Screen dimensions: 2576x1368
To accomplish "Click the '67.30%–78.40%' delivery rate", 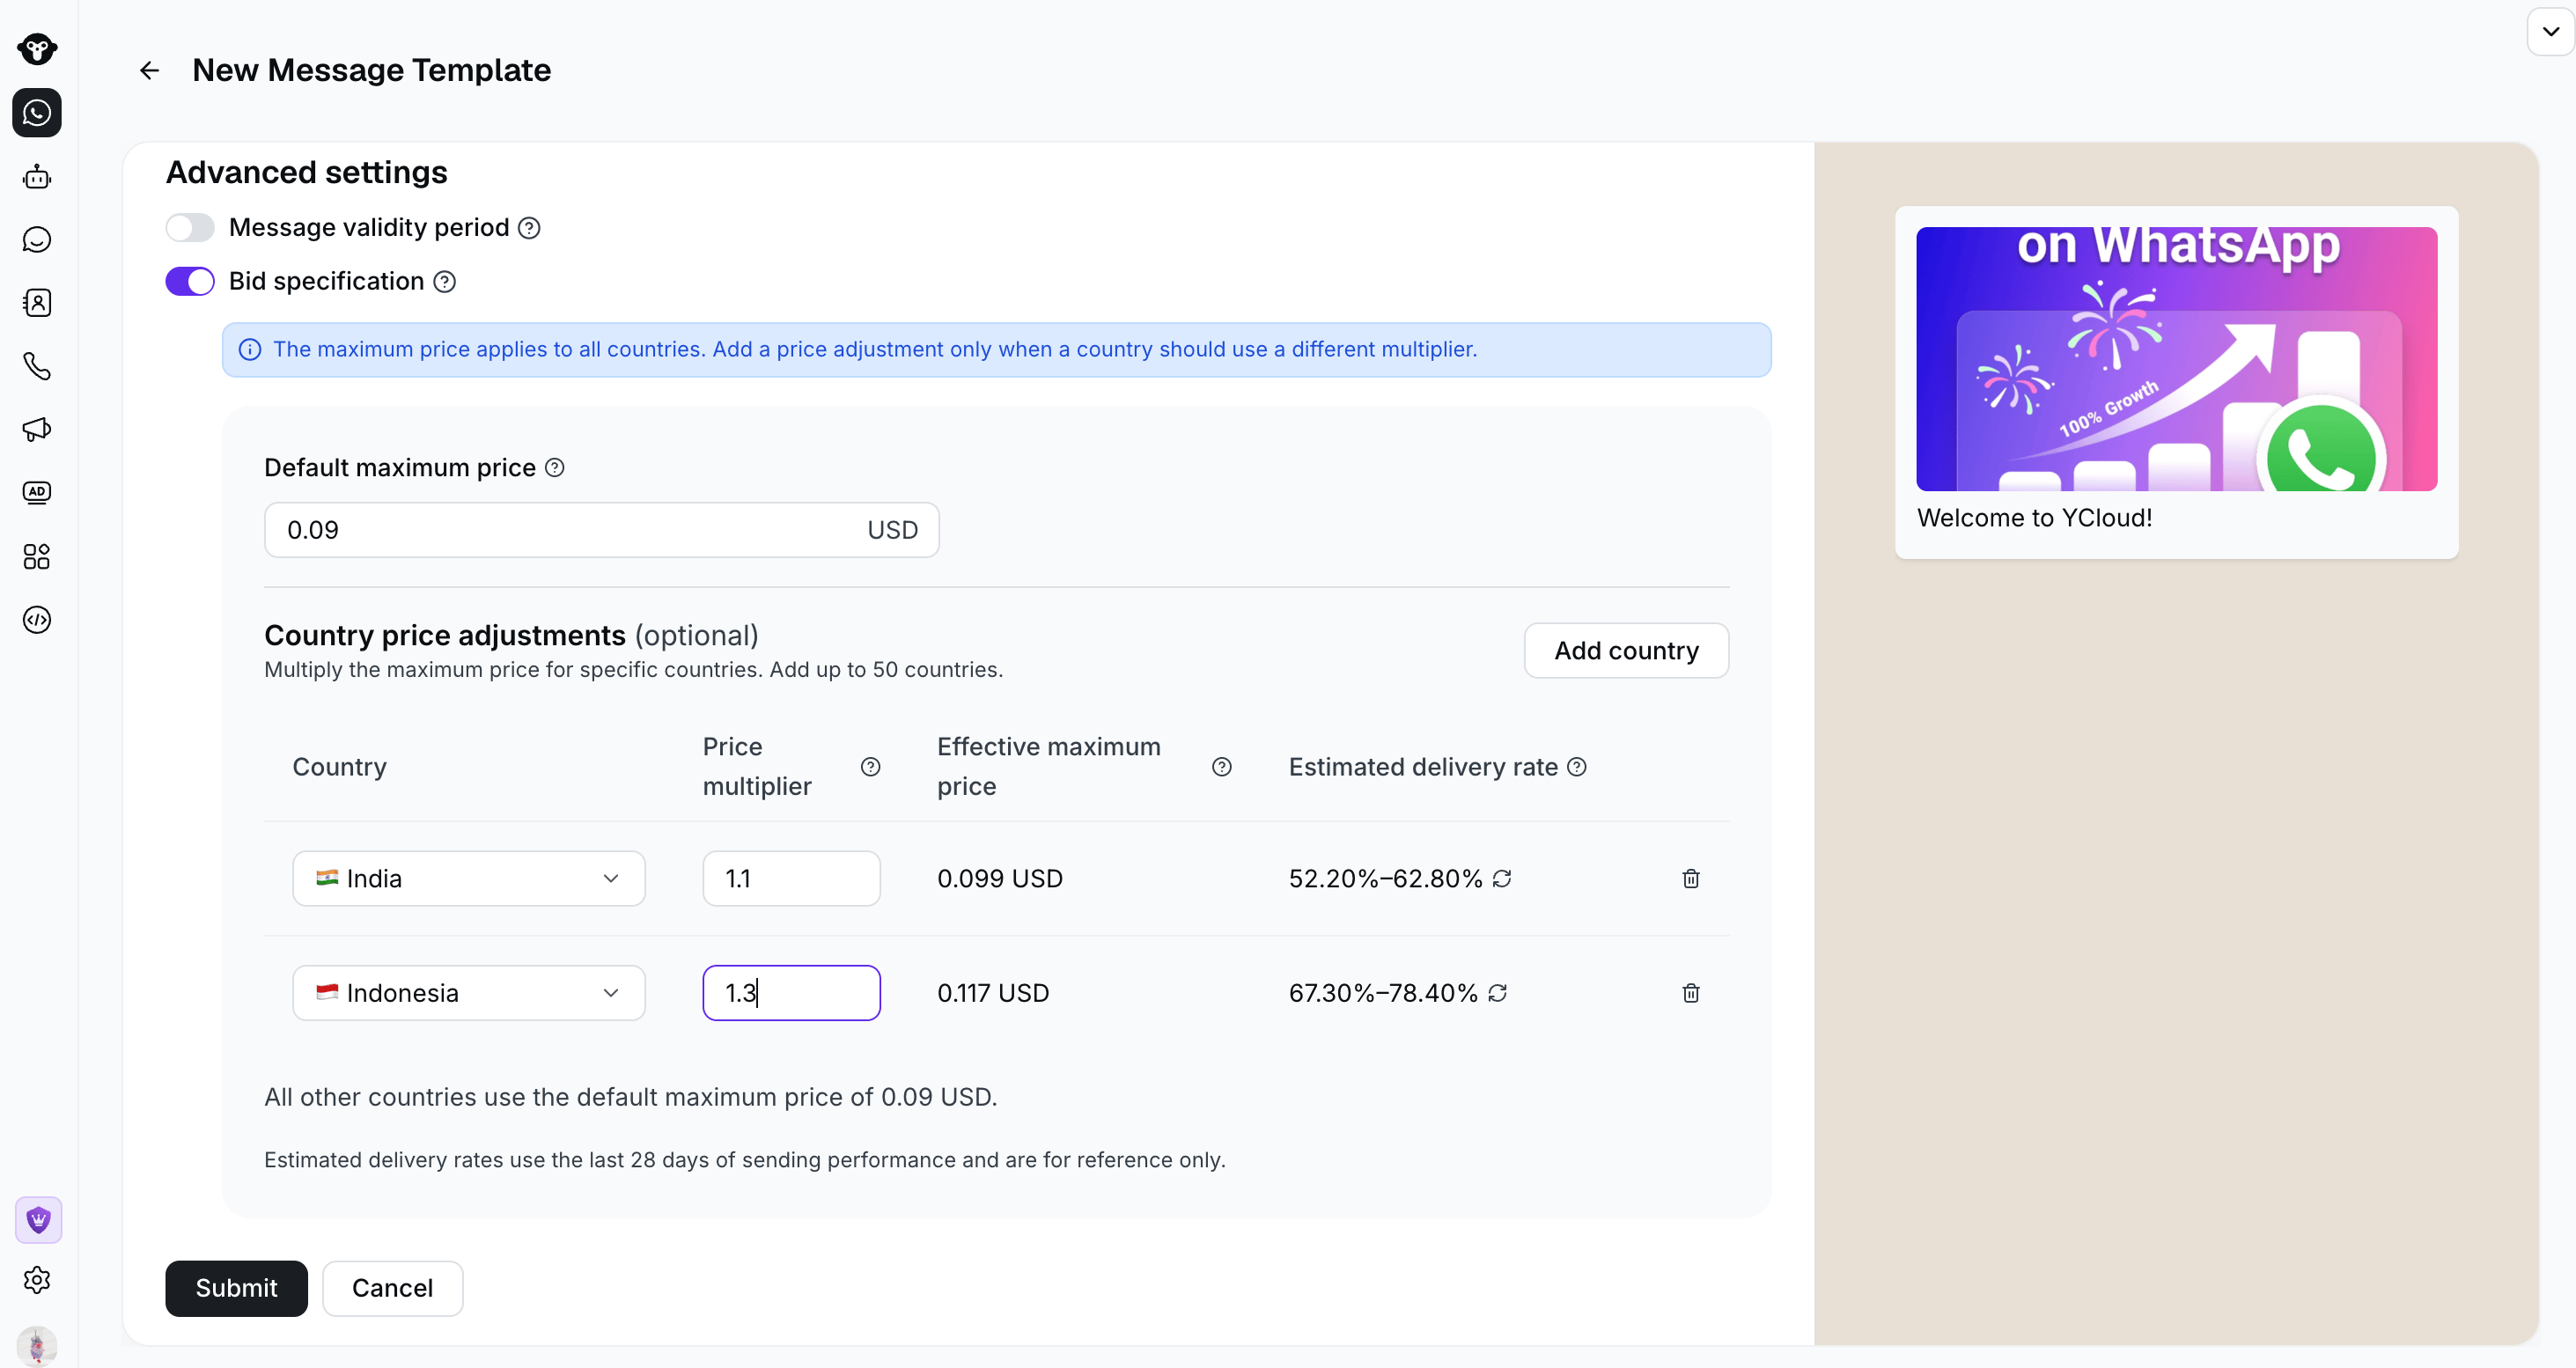I will [1383, 994].
